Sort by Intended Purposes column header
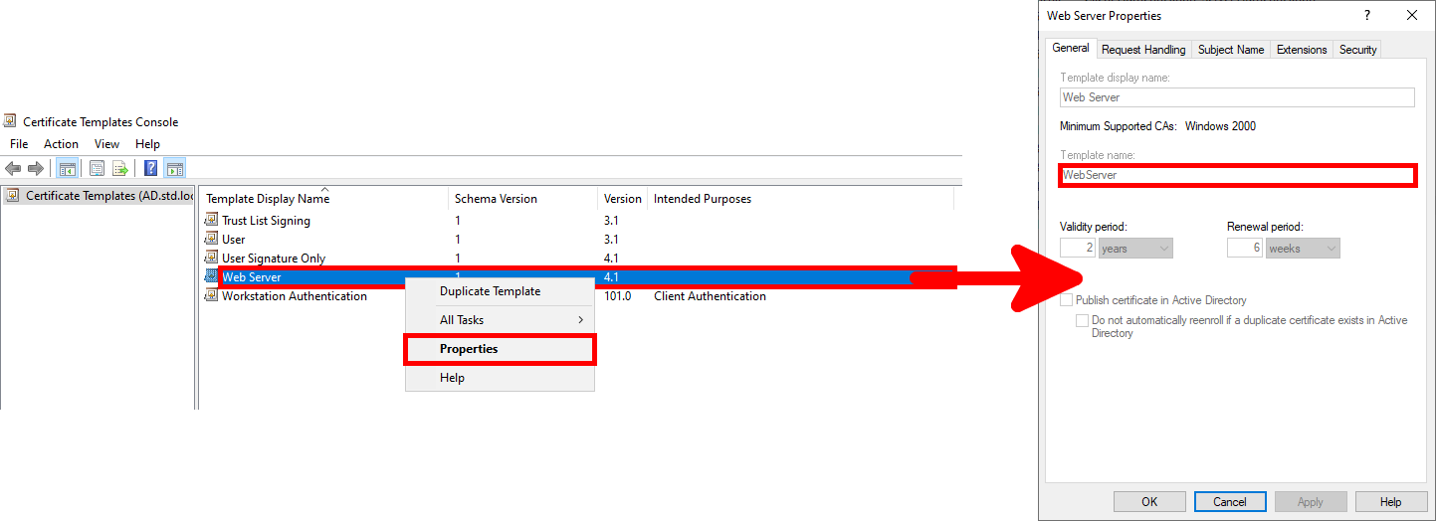The image size is (1436, 521). pyautogui.click(x=800, y=199)
